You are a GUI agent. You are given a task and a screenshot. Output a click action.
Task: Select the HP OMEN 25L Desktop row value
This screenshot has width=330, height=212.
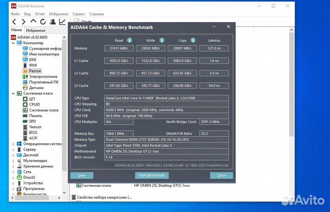(x=162, y=186)
